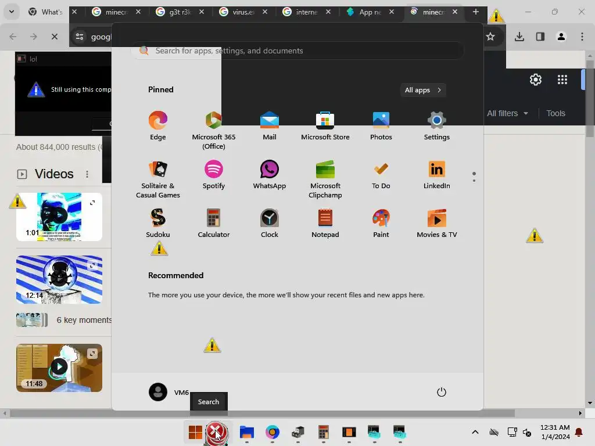The width and height of the screenshot is (595, 446).
Task: Open Videos section more options
Action: (x=87, y=174)
